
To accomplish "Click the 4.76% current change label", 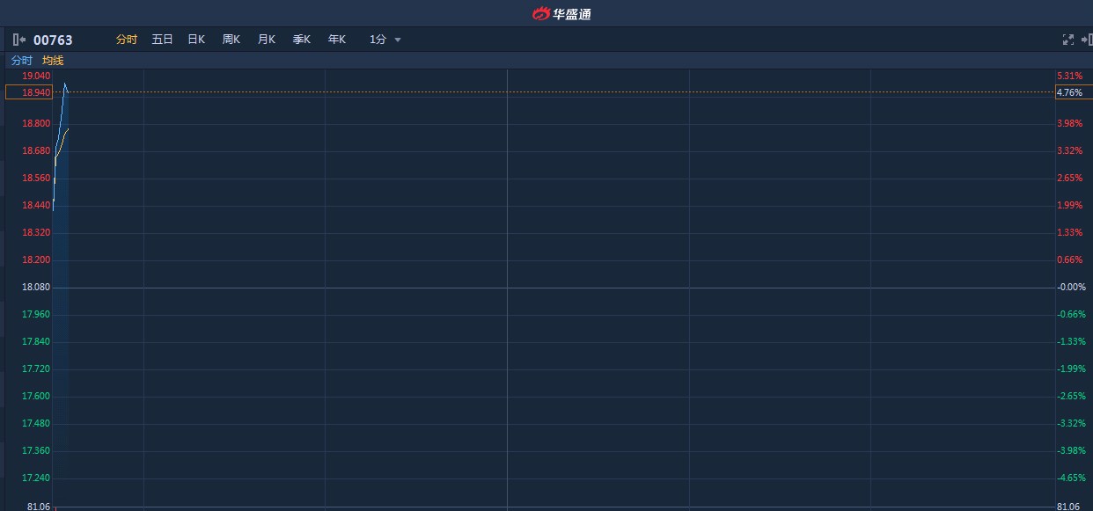I will coord(1070,92).
